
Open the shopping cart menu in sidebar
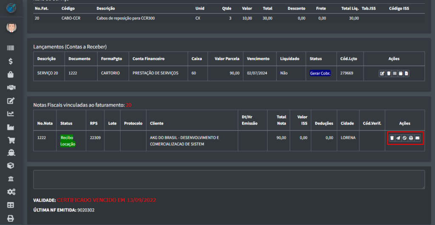tap(11, 140)
